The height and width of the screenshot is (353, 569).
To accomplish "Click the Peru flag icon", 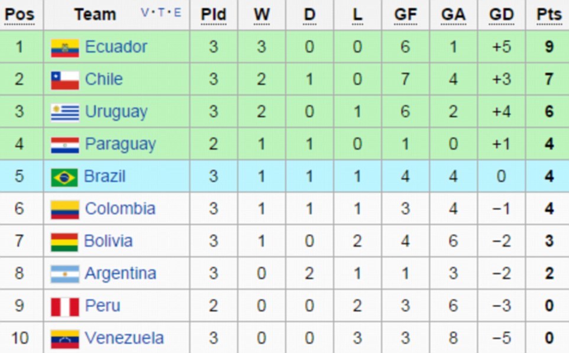I will 64,306.
